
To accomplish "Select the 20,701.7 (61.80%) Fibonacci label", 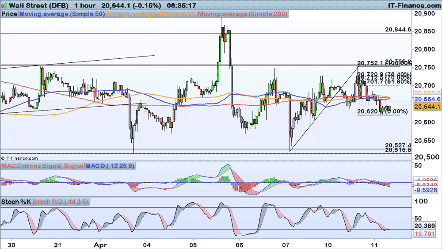I will pos(384,82).
